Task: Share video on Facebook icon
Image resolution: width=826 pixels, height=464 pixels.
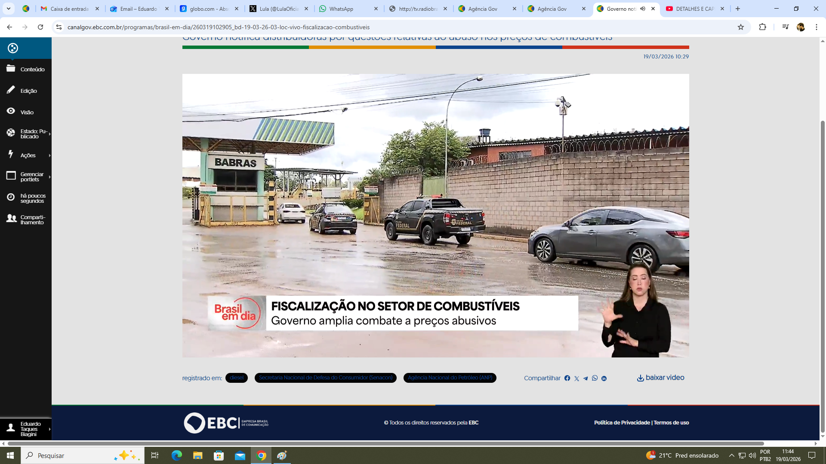Action: point(567,378)
